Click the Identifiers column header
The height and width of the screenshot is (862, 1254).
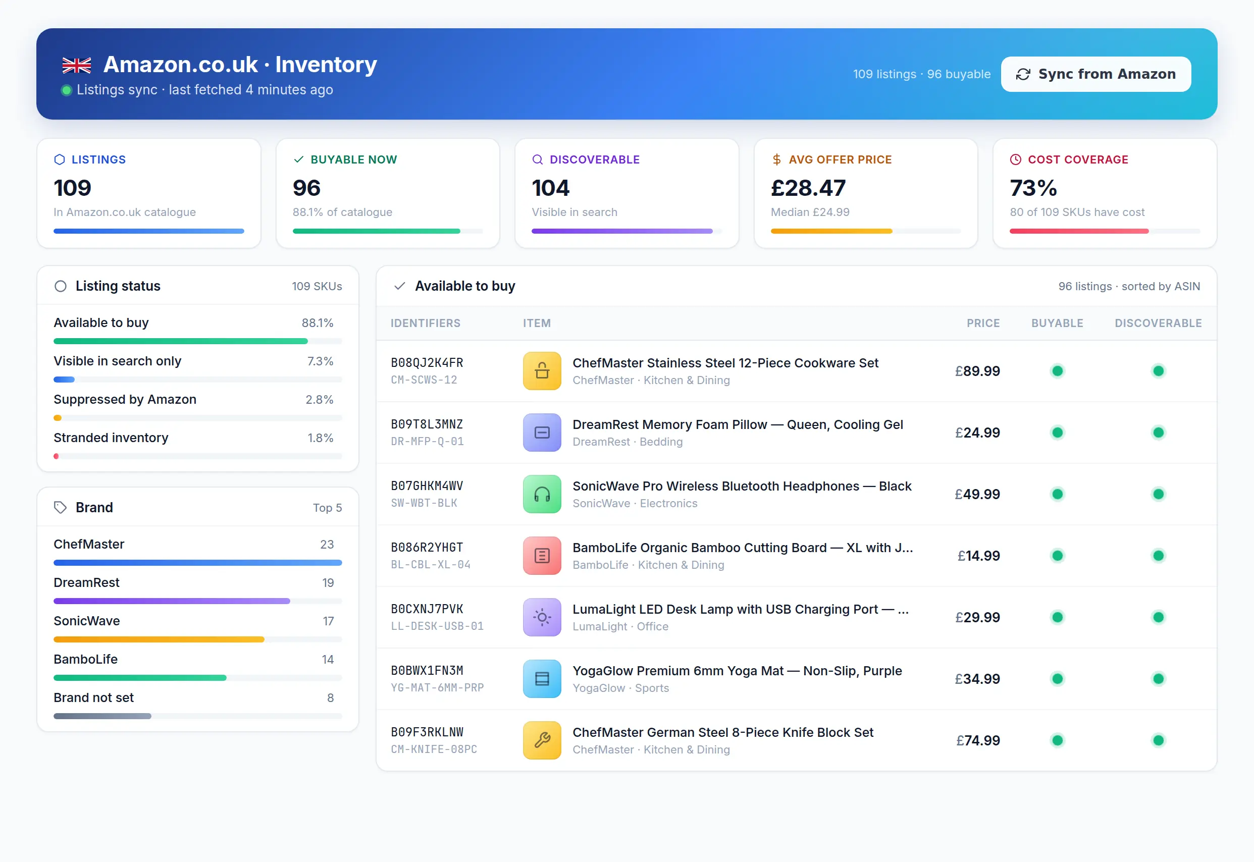click(425, 324)
